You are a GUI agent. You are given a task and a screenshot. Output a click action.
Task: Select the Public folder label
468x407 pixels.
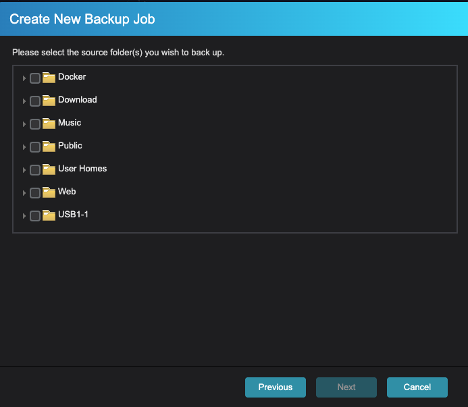pos(70,146)
